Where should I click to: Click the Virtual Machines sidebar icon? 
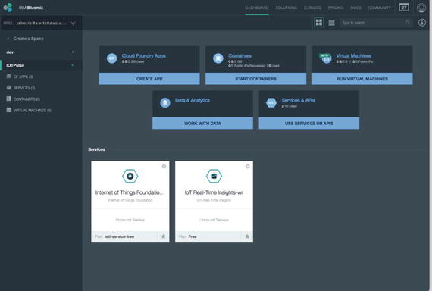pyautogui.click(x=9, y=110)
